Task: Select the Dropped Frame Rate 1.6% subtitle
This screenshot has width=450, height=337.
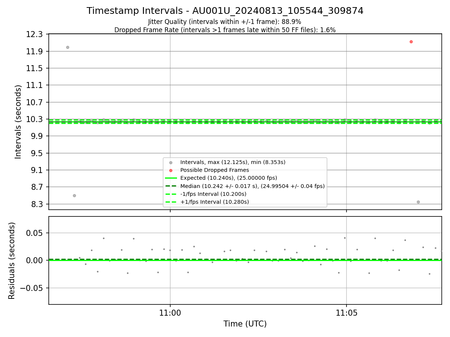Action: [225, 30]
